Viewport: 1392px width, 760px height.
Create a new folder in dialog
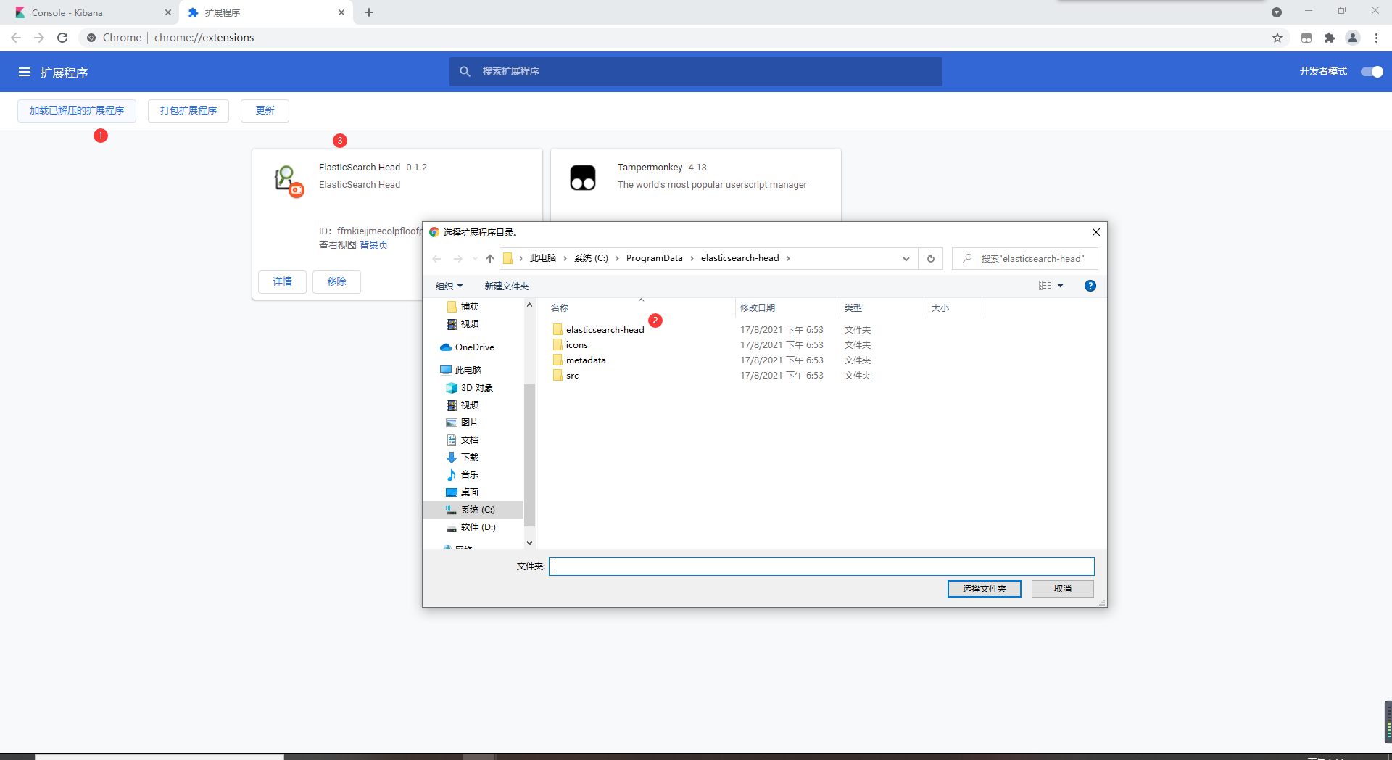[507, 286]
